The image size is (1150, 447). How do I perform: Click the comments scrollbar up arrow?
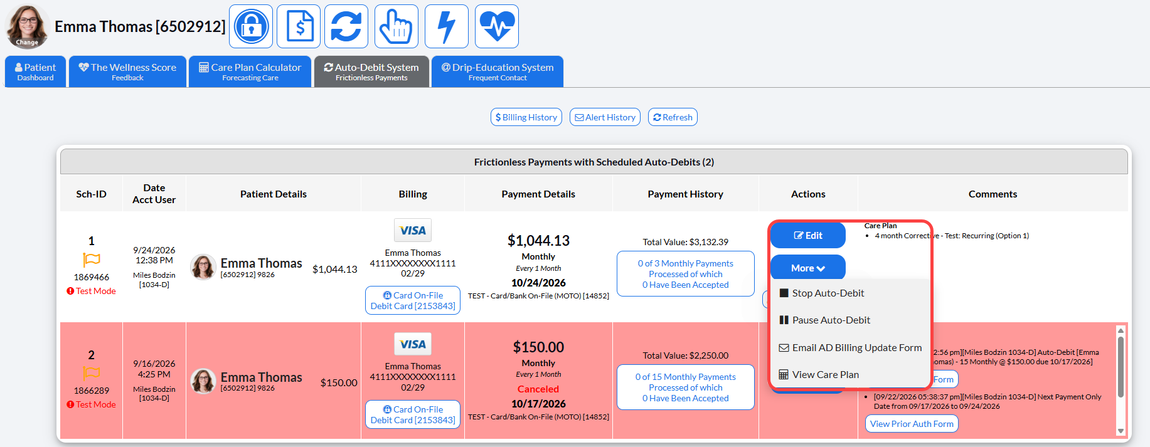click(x=1121, y=330)
